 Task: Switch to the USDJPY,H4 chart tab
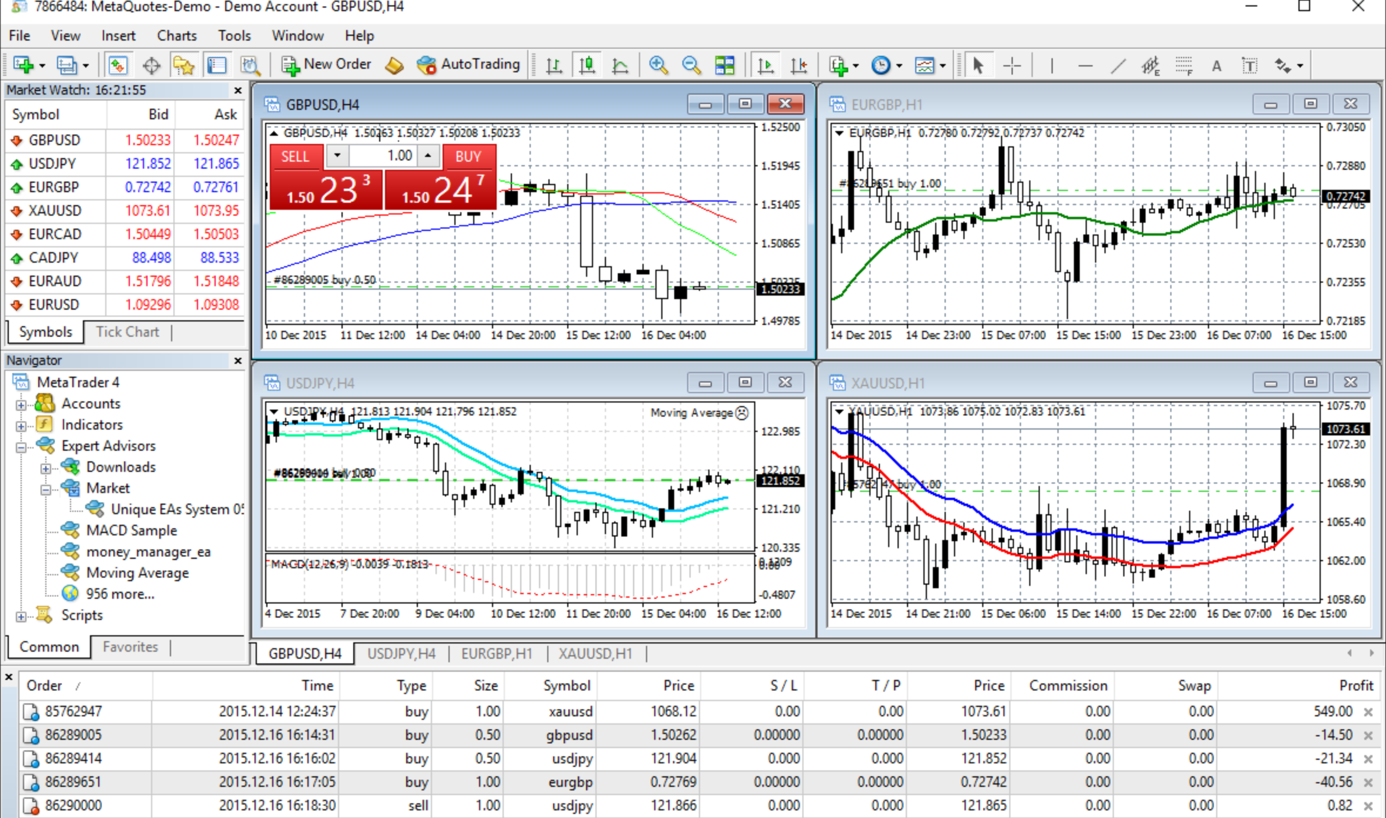401,654
